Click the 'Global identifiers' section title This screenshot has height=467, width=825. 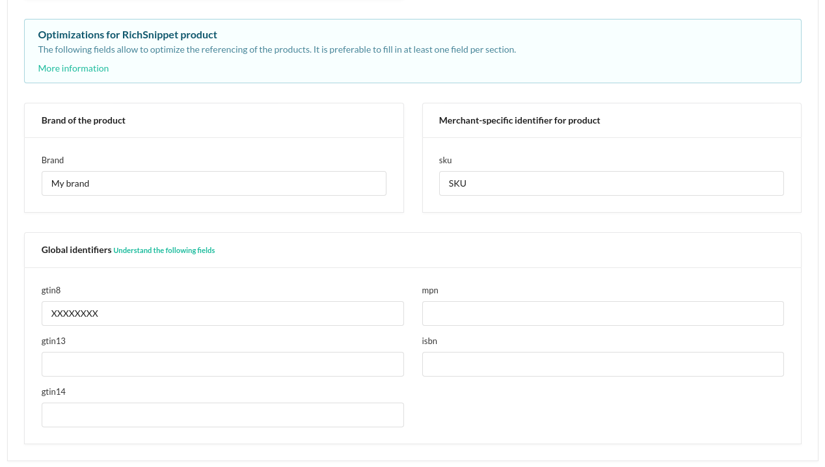76,250
